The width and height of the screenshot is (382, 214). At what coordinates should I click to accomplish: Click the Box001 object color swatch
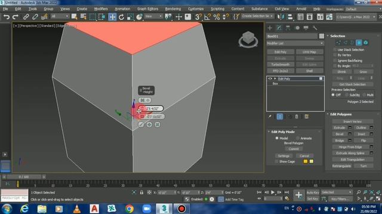322,36
